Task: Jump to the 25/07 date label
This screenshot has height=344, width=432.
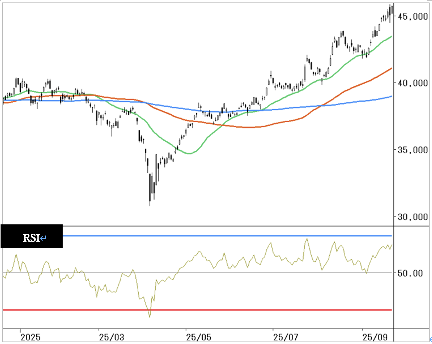Action: (x=285, y=337)
